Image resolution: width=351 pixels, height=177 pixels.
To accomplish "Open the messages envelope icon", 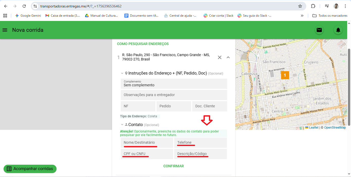I will (x=319, y=30).
